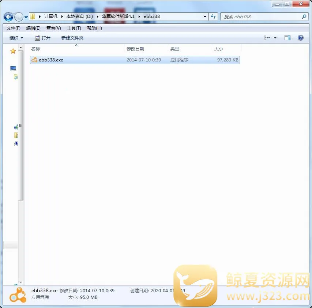Open the 工具(T) menu
The height and width of the screenshot is (308, 312).
[x=74, y=28]
